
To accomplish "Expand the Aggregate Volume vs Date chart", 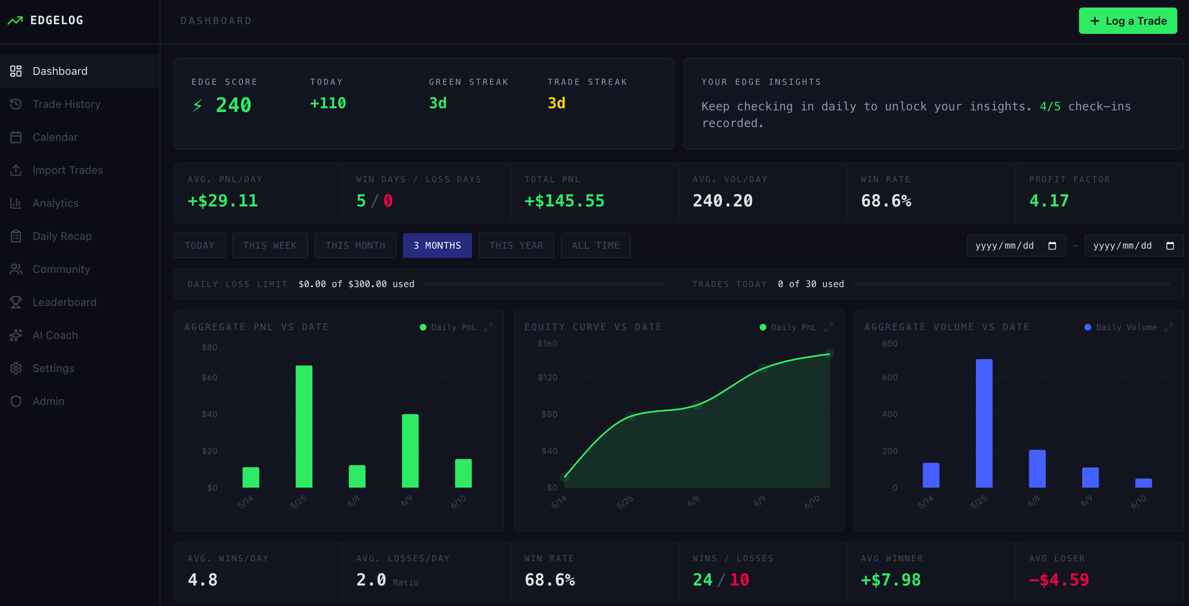I will click(x=1168, y=327).
